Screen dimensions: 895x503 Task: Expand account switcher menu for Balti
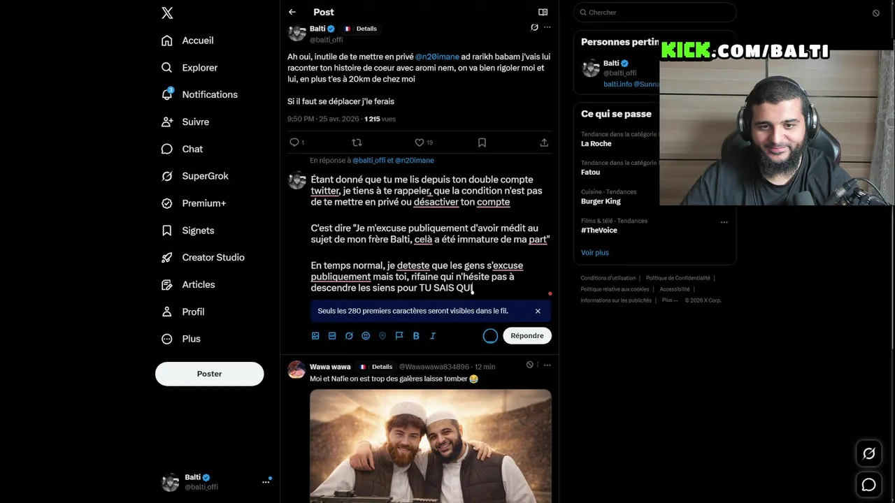click(266, 482)
